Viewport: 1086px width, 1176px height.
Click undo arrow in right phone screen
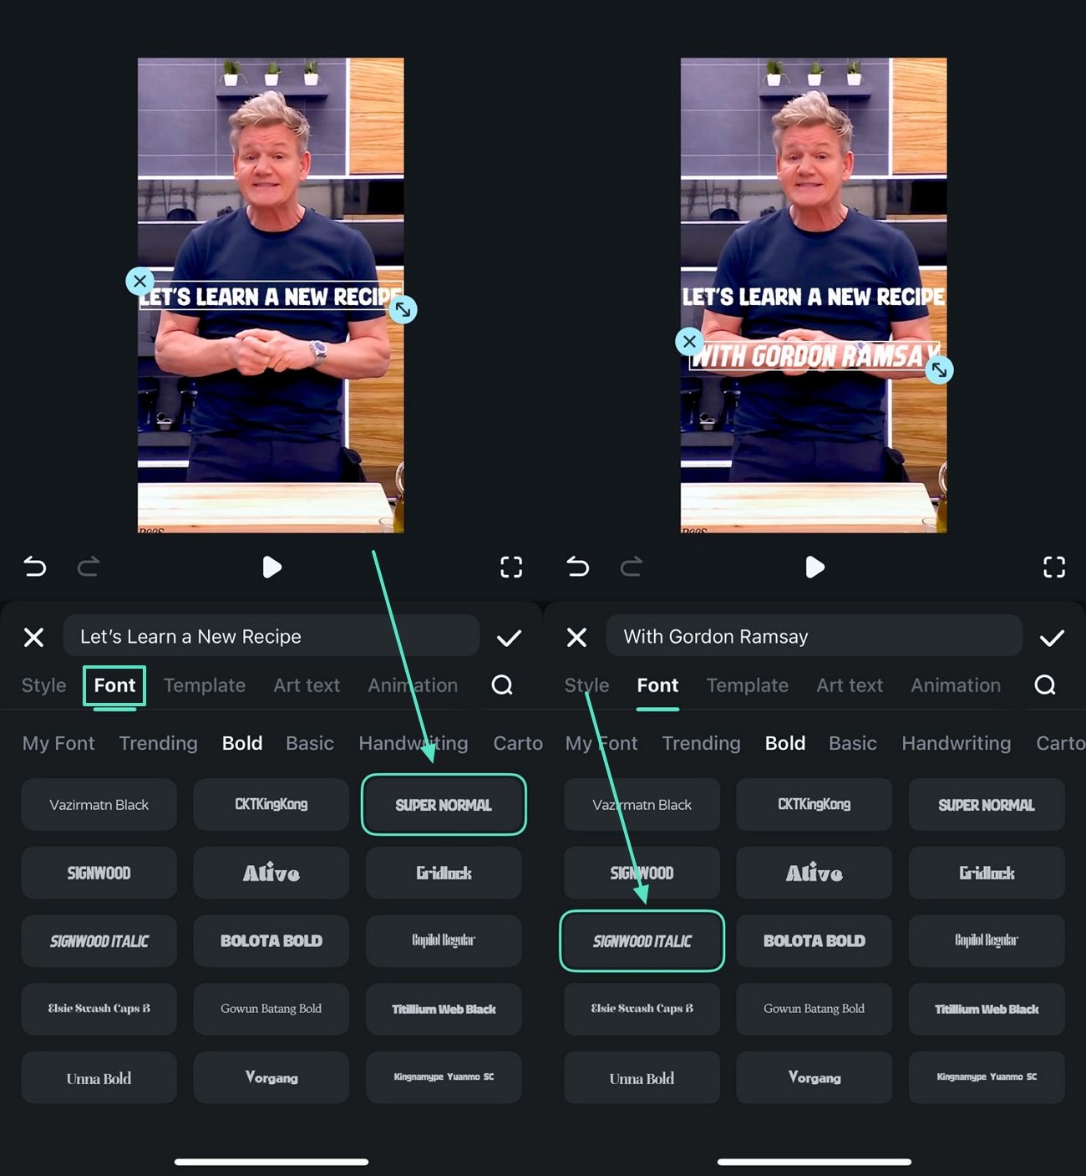tap(578, 567)
